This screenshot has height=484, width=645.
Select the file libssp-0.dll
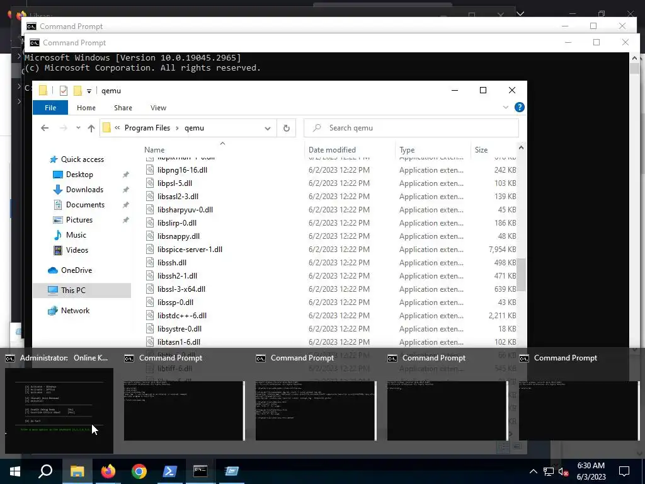click(175, 302)
